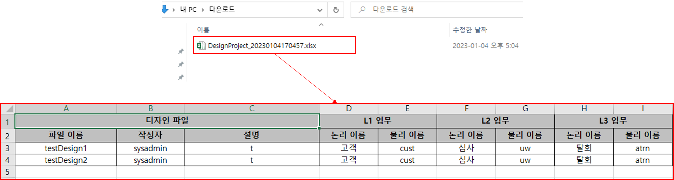
Task: Click the blue download arrow icon in address bar
Action: coord(165,9)
